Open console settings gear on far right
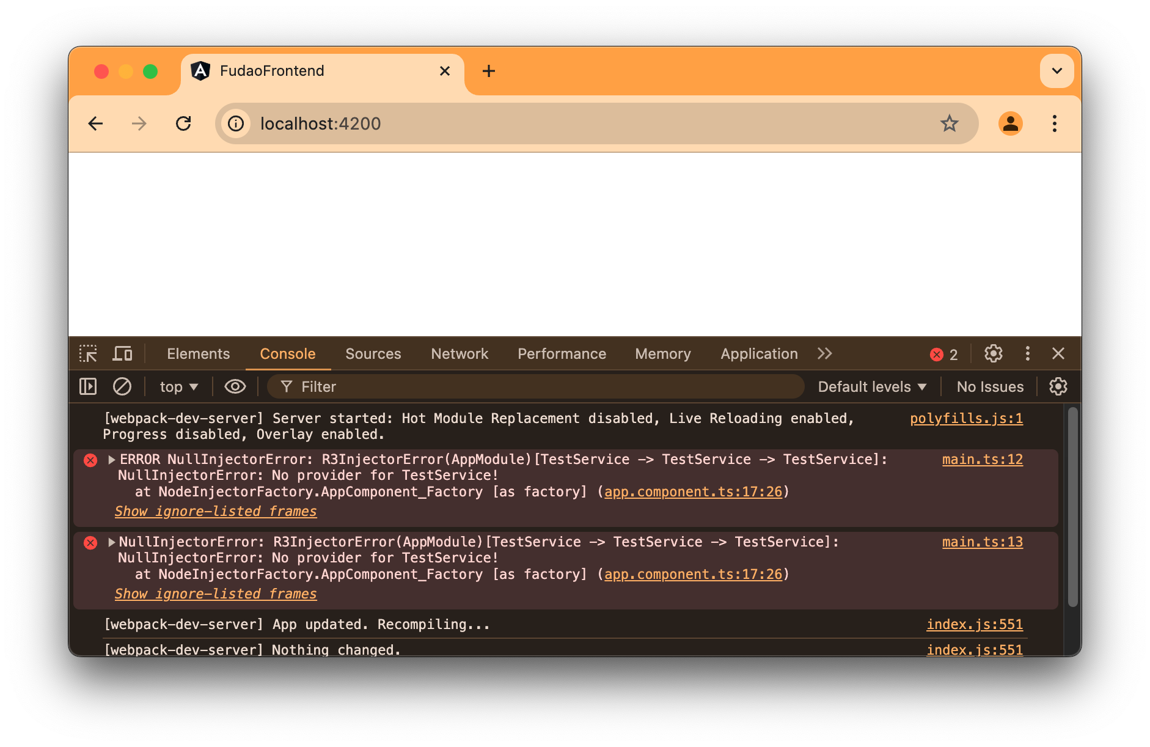The height and width of the screenshot is (747, 1150). pyautogui.click(x=1058, y=386)
